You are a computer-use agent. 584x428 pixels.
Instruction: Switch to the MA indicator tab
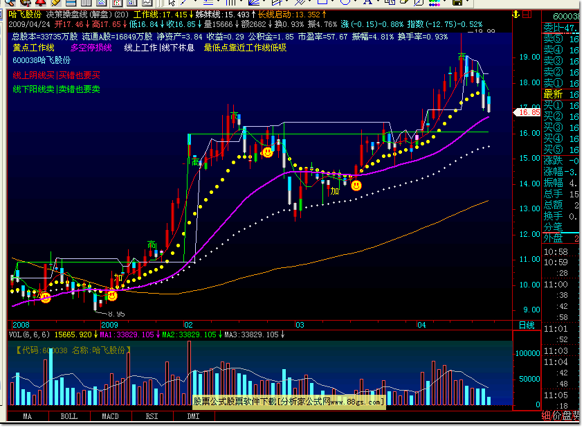pyautogui.click(x=28, y=416)
